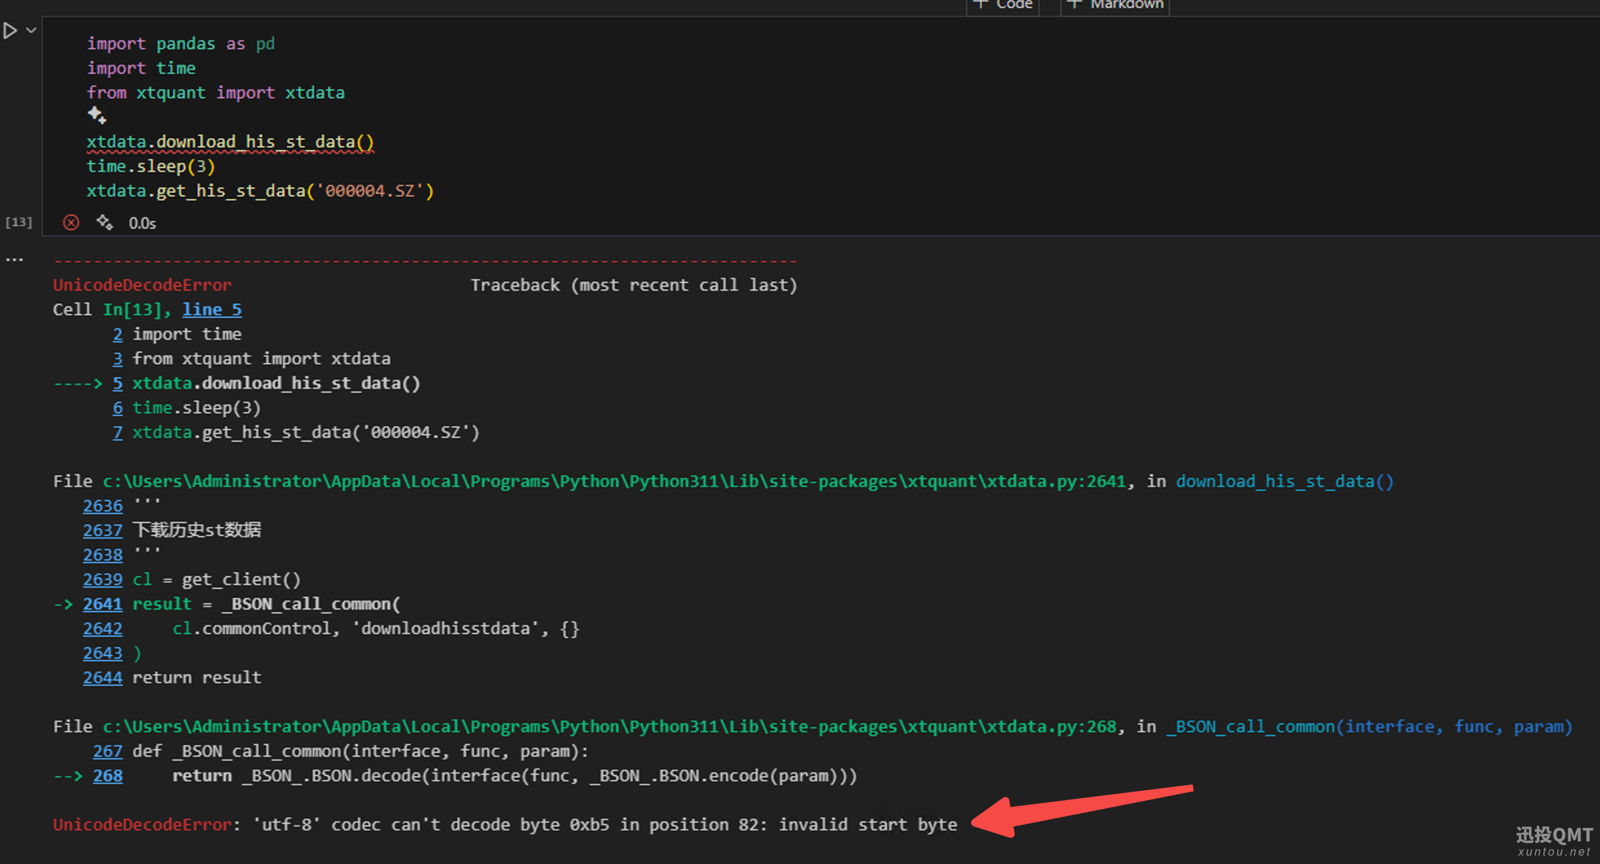Jump to line 2644 link

(x=103, y=678)
